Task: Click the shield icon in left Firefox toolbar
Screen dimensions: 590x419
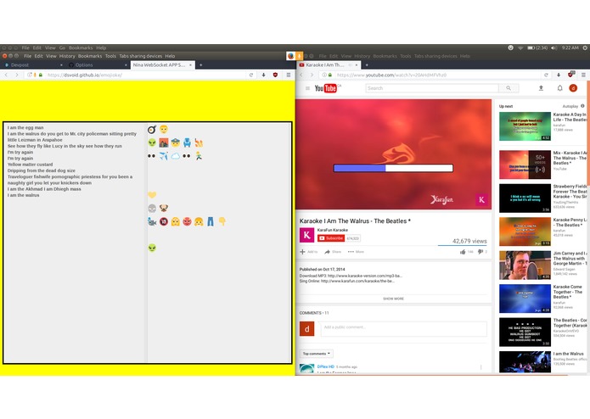Action: [x=275, y=75]
